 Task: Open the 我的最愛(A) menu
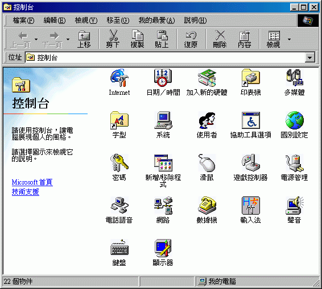click(156, 20)
